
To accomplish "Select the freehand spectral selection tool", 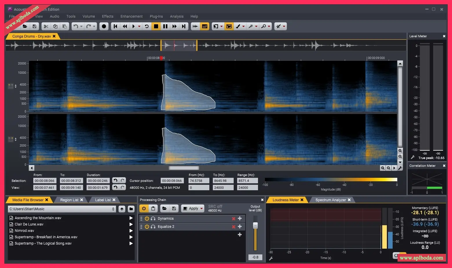I will point(229,26).
